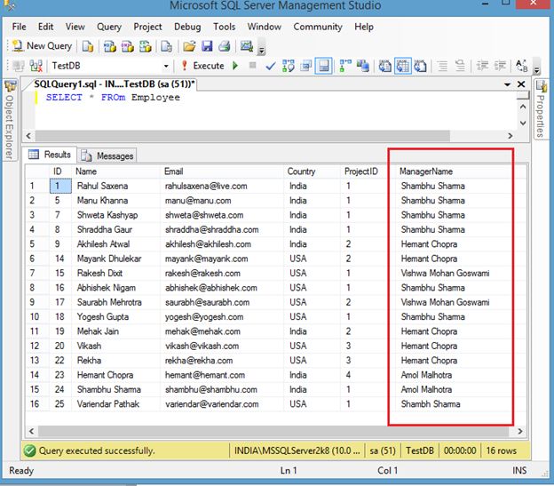554x486 pixels.
Task: Open the View menu
Action: point(75,27)
